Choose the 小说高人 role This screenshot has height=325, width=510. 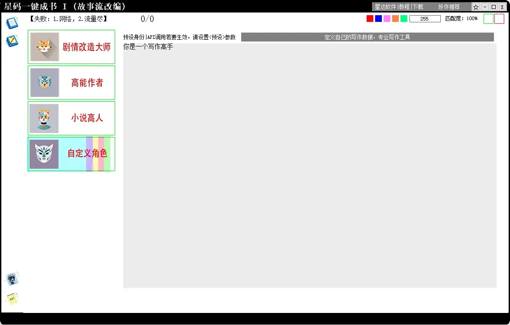pos(87,118)
